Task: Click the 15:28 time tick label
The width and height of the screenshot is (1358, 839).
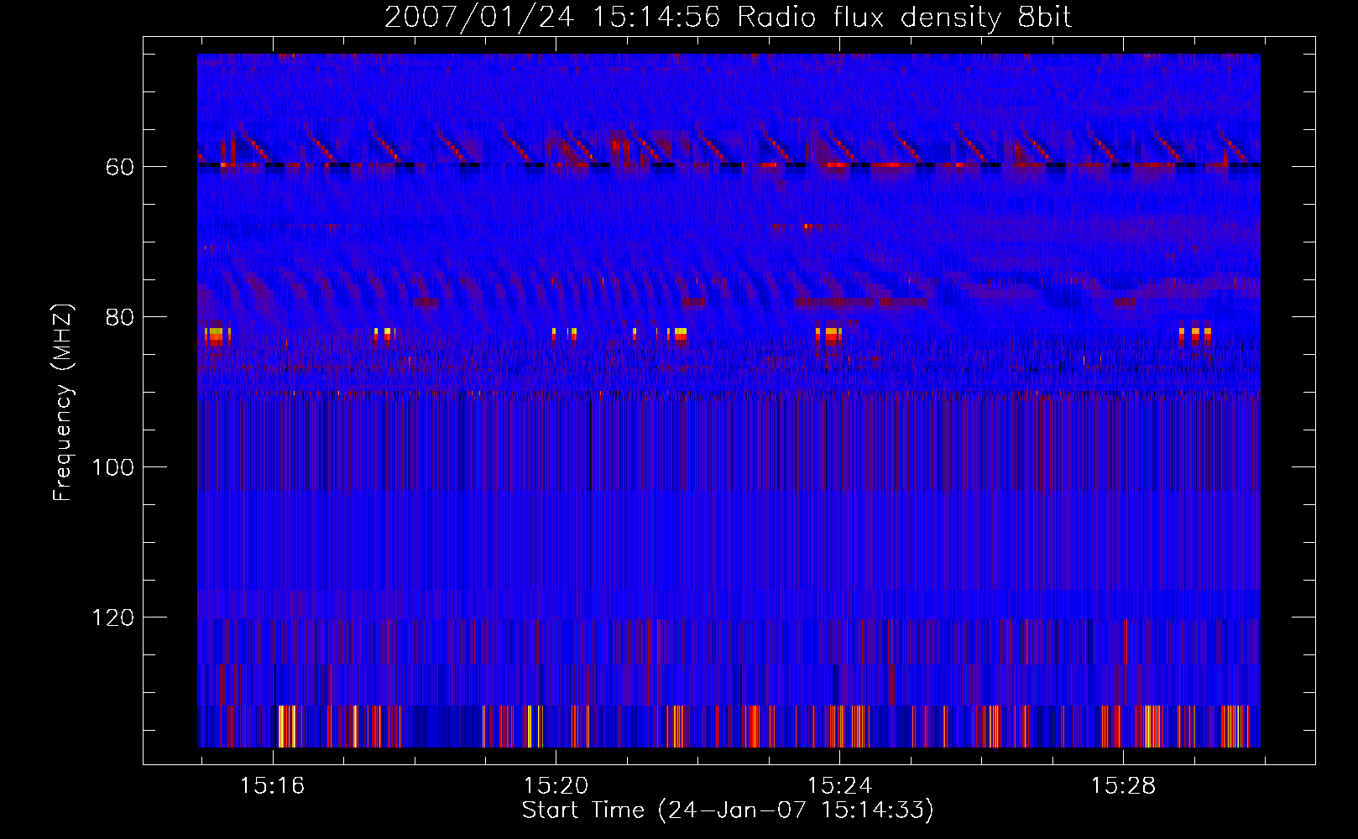Action: coord(1123,785)
